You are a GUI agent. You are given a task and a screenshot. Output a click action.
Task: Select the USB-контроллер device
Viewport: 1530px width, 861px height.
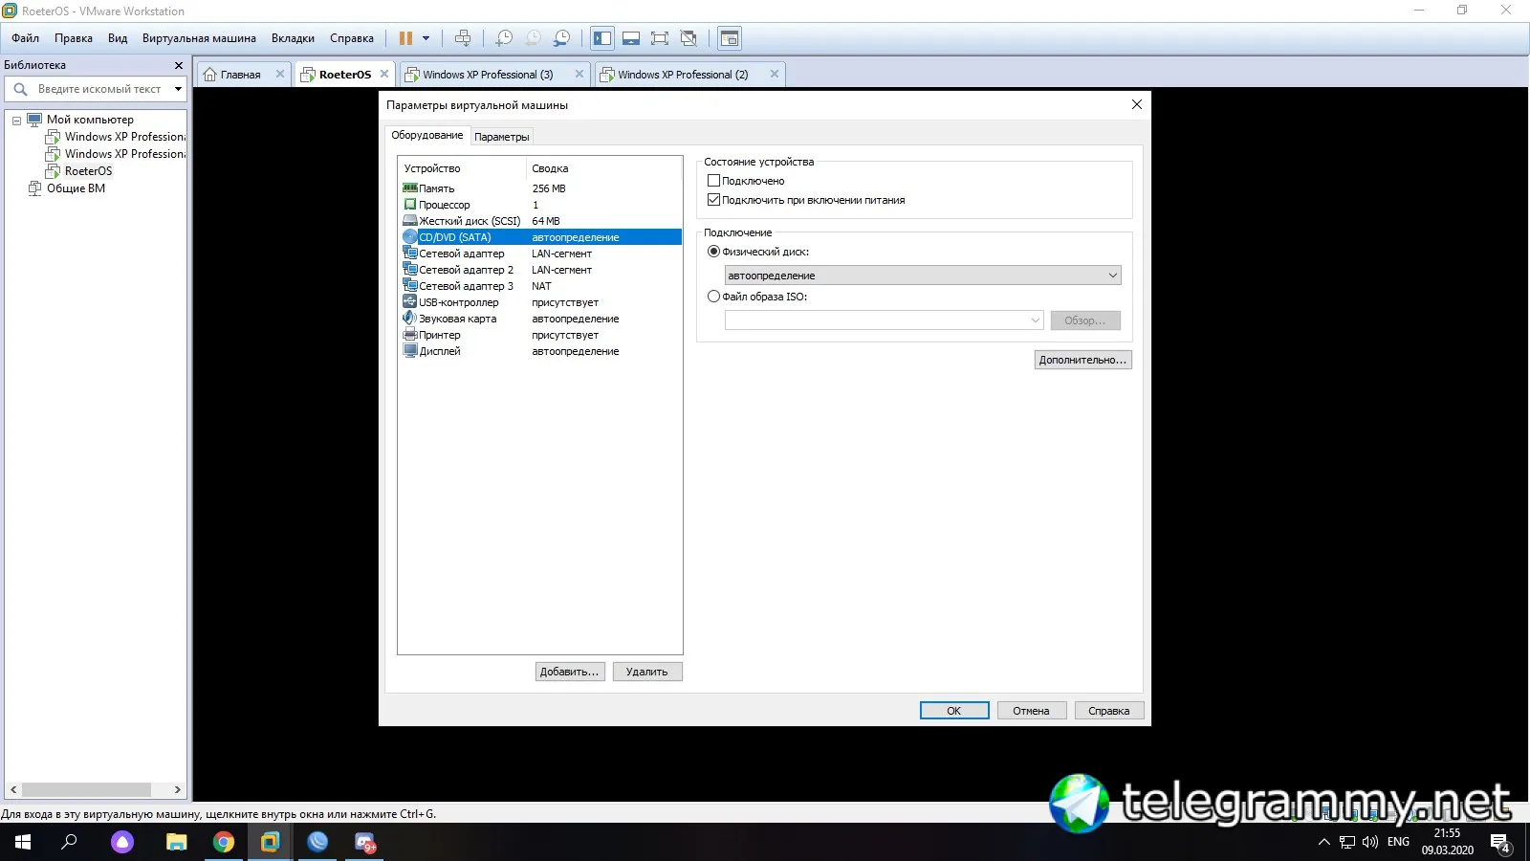[x=540, y=302]
